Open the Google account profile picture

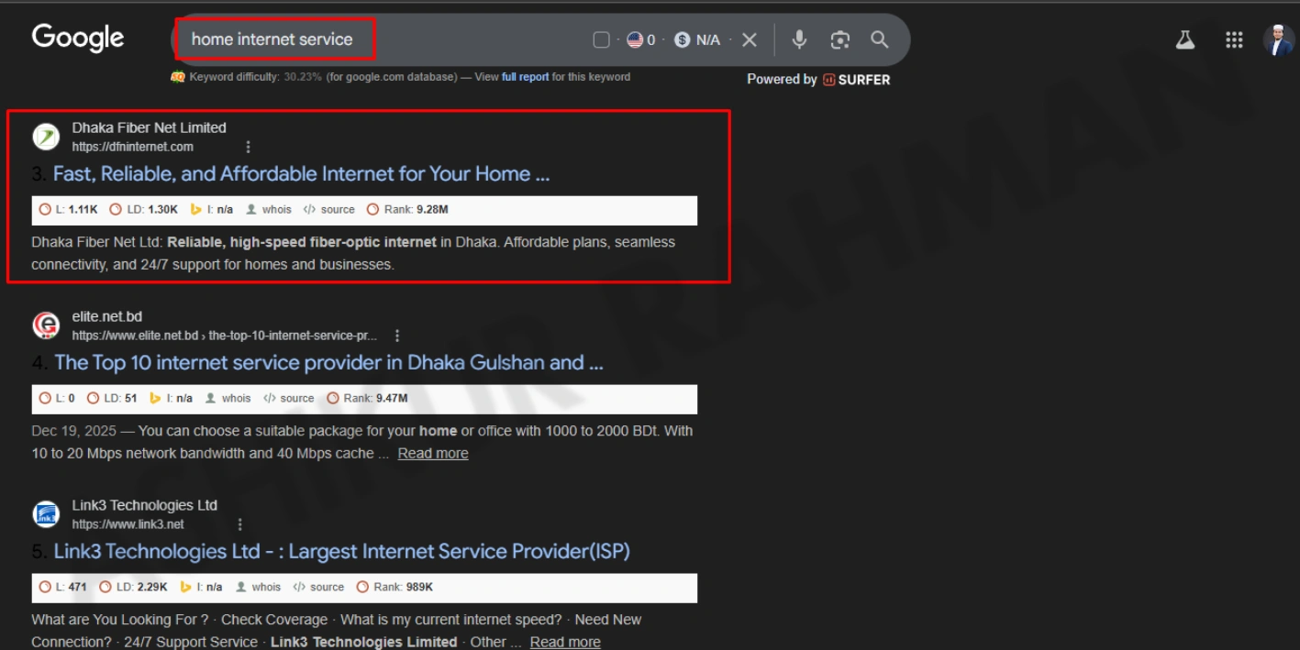click(x=1278, y=39)
